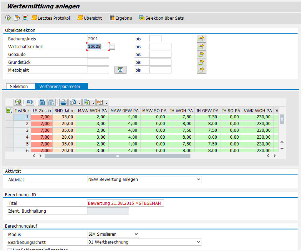Click the Execute (clock) icon in toolbar
The image size is (301, 251).
8,18
